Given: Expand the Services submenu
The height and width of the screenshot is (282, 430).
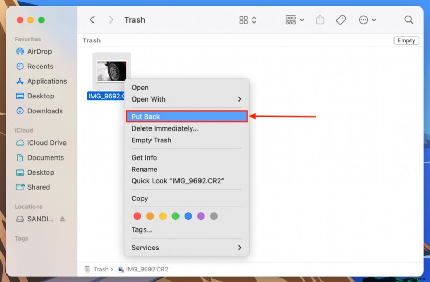Looking at the screenshot, I should (187, 248).
